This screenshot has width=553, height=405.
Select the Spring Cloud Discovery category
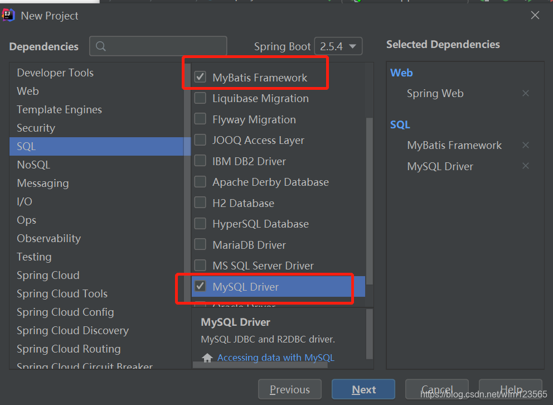(x=100, y=330)
